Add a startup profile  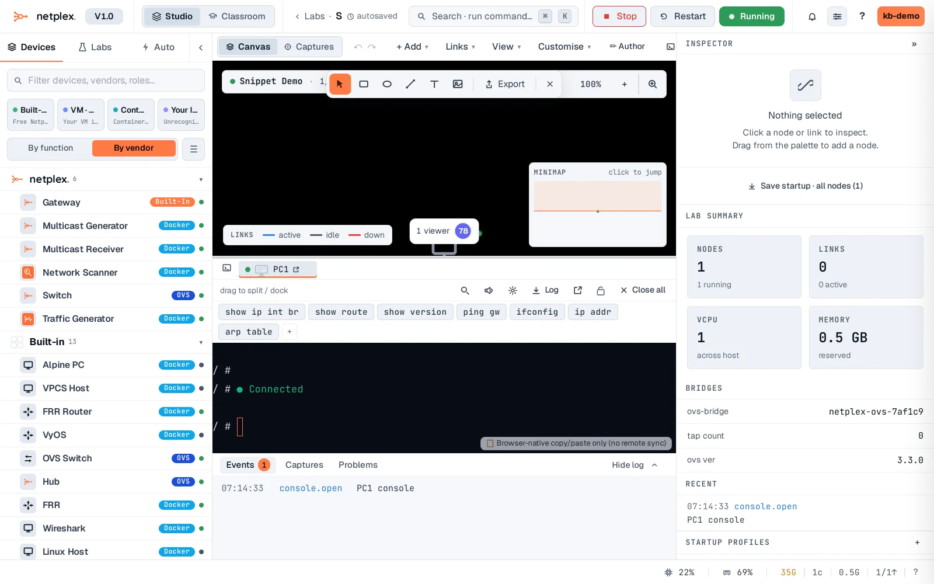click(917, 543)
